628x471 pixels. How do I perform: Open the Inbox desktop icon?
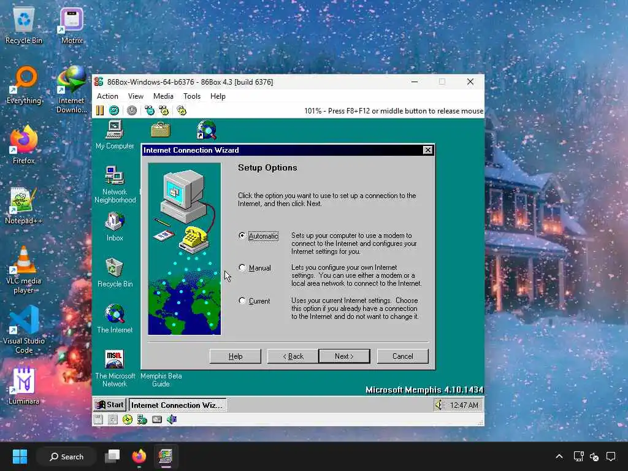[x=115, y=227]
